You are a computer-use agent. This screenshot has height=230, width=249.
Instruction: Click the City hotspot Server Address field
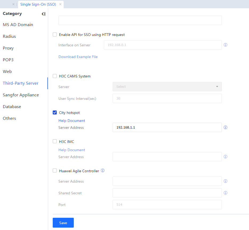coord(167,128)
